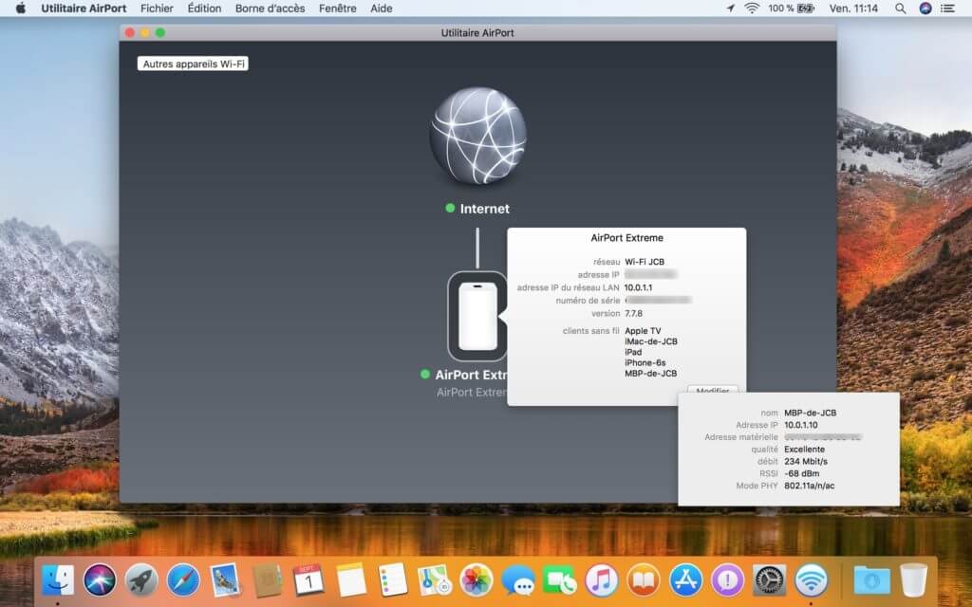Select client iPhone-6s in list

645,362
